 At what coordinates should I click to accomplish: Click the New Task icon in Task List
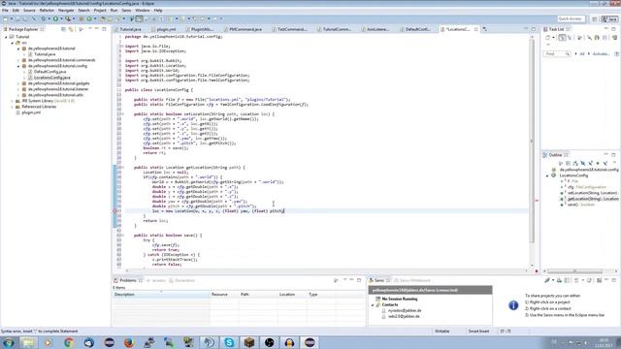(548, 38)
